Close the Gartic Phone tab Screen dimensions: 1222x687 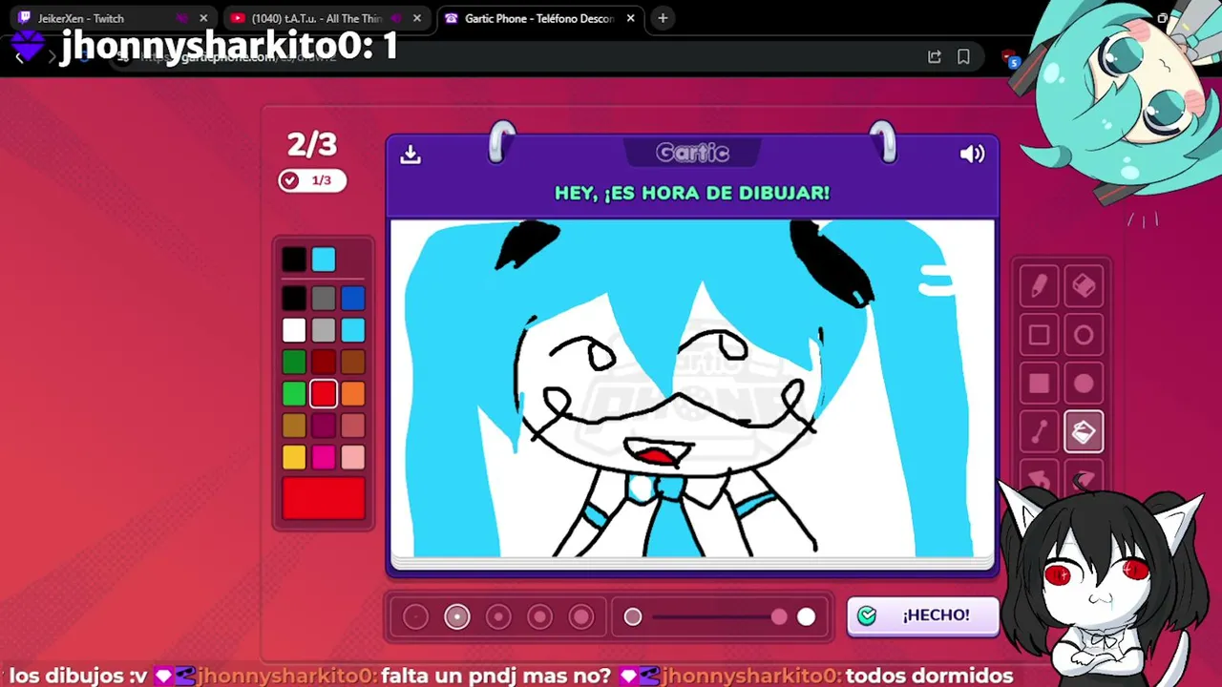pyautogui.click(x=631, y=18)
